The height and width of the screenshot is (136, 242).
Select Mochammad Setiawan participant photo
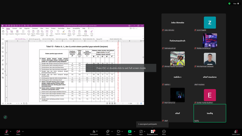click(x=210, y=59)
